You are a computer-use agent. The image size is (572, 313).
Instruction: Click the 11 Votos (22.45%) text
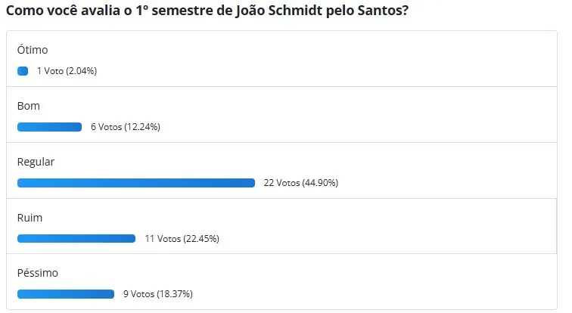click(182, 239)
